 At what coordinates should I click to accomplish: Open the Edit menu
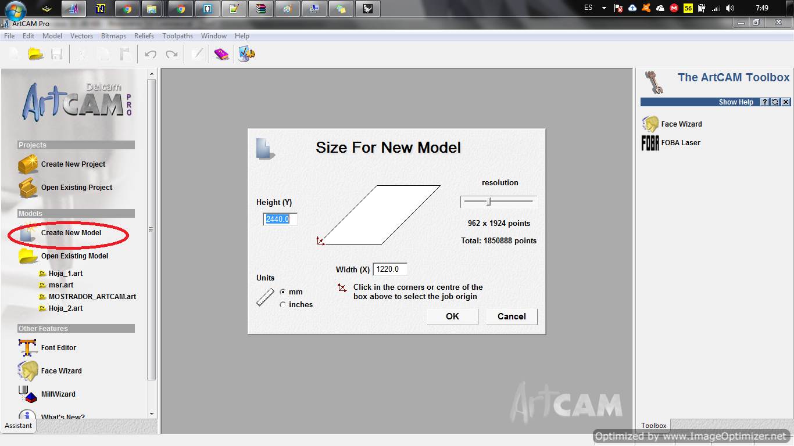point(28,36)
